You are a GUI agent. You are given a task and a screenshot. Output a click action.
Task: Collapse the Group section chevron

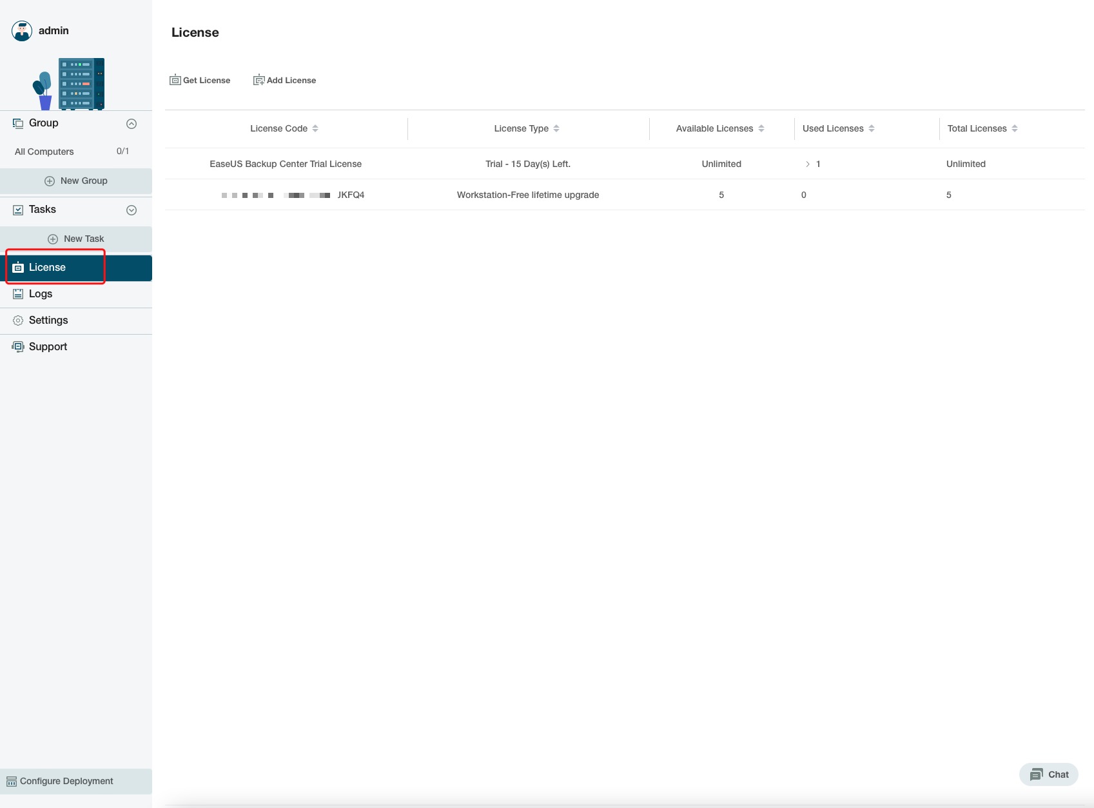[132, 124]
